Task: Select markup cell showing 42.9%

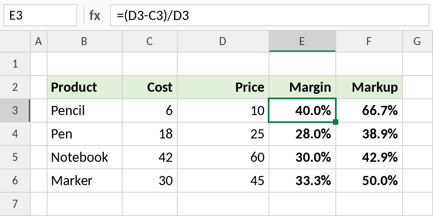Action: (369, 157)
